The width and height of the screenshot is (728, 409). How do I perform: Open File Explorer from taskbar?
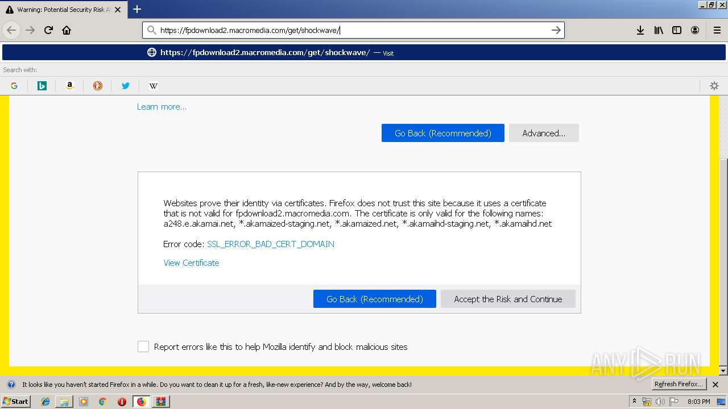[x=64, y=402]
